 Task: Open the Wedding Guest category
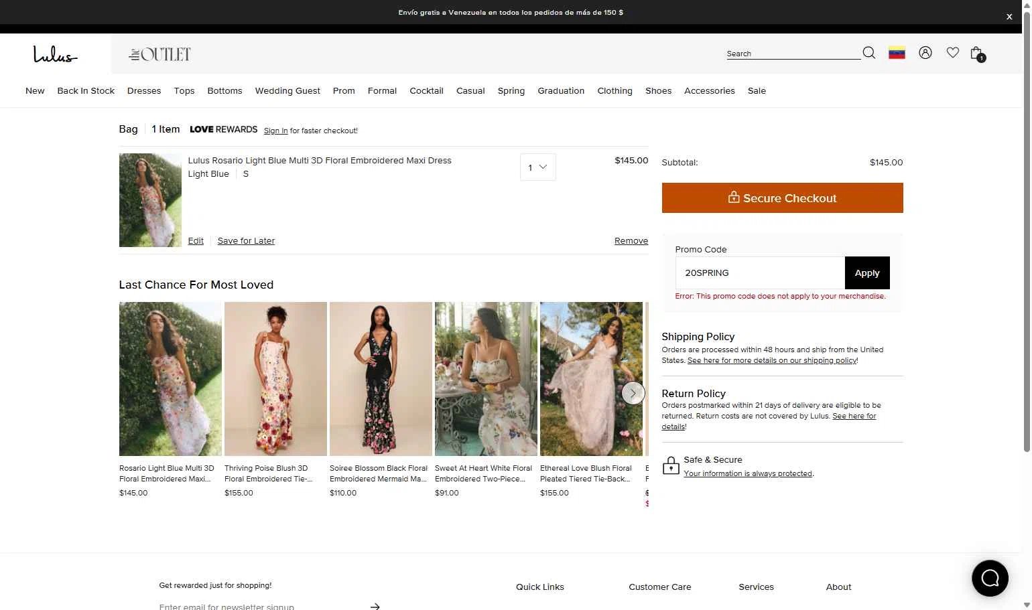(x=287, y=91)
